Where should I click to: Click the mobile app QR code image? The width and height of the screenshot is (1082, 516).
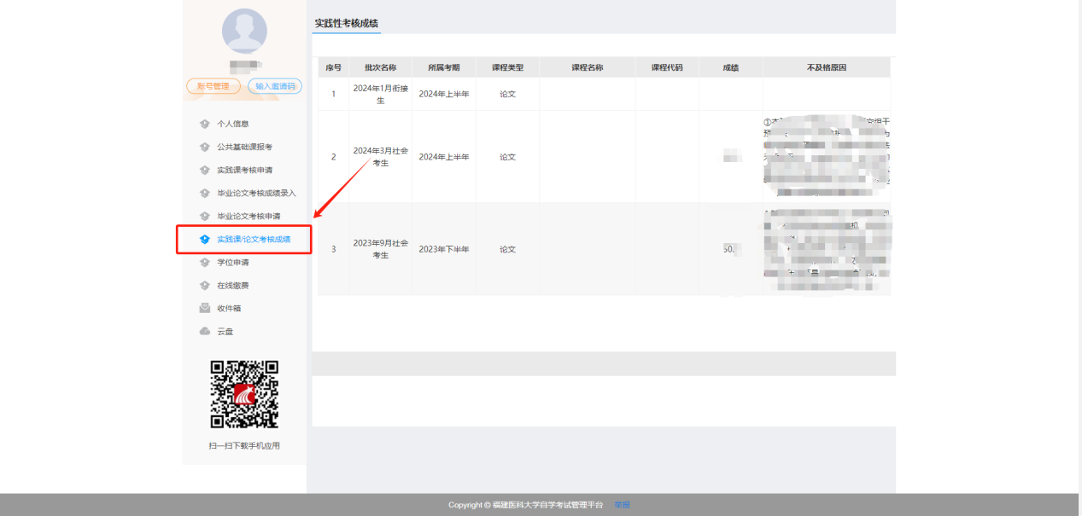click(244, 394)
